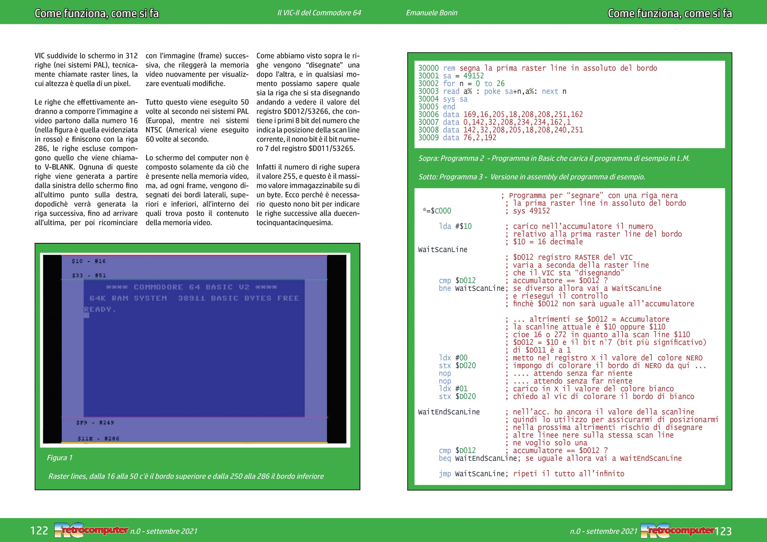This screenshot has height=542, width=767.
Task: Click the instruction "ldx #00"
Action: 453,358
